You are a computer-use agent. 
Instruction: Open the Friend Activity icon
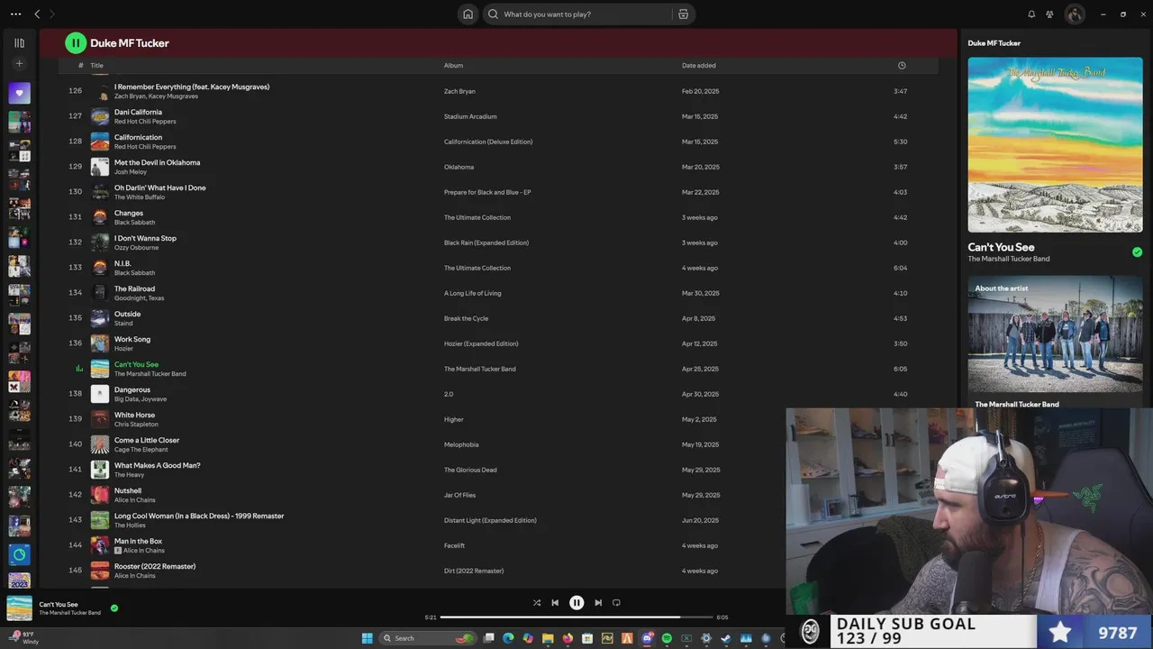pyautogui.click(x=1050, y=14)
